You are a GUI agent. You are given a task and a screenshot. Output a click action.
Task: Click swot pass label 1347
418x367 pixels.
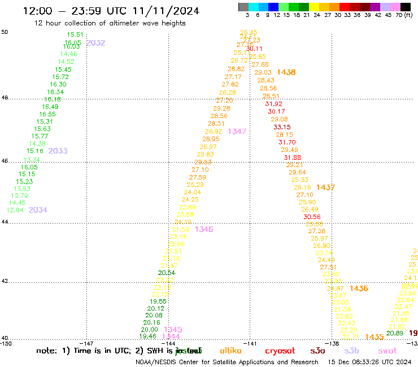click(237, 132)
